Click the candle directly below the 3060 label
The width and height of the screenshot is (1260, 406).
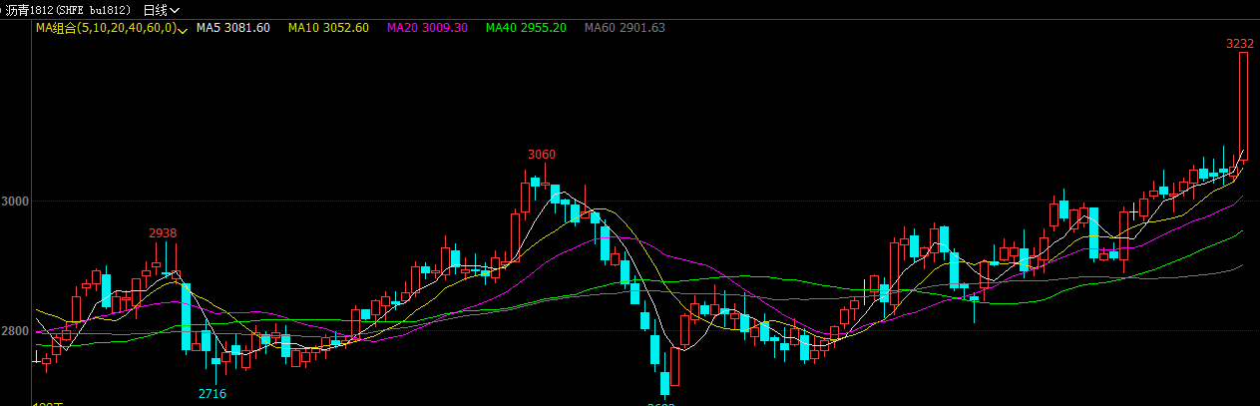coord(536,181)
